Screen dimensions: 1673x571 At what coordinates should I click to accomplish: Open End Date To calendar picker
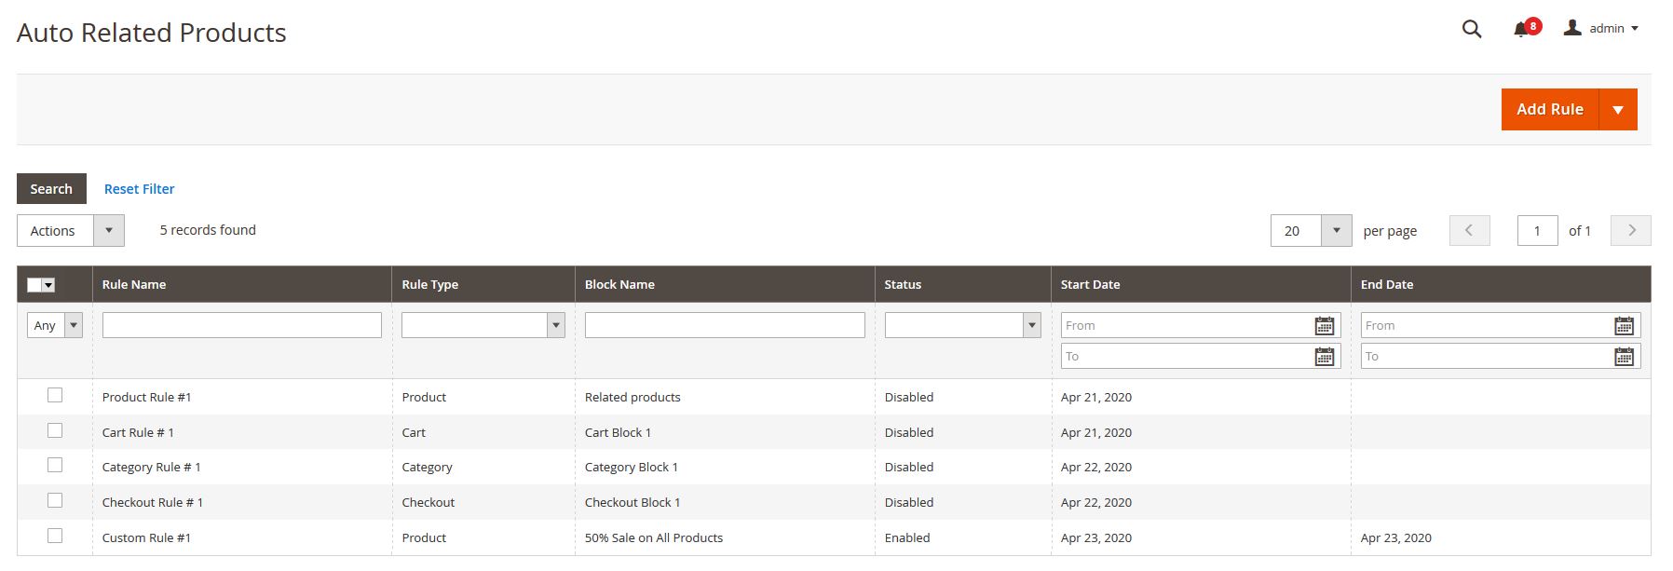1624,357
